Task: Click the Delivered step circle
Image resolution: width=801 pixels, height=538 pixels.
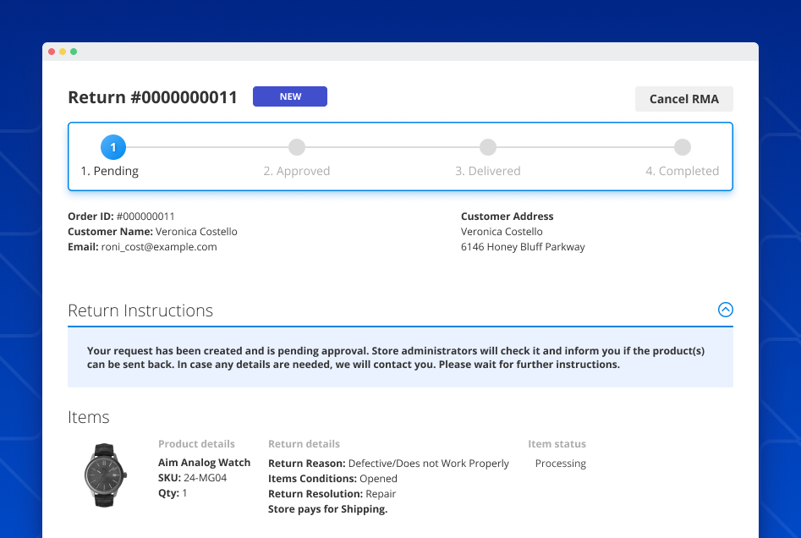Action: point(488,147)
